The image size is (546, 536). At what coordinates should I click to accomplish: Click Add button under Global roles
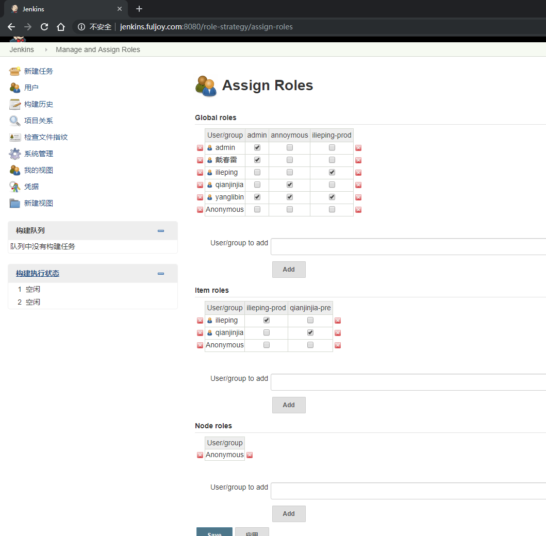point(289,270)
